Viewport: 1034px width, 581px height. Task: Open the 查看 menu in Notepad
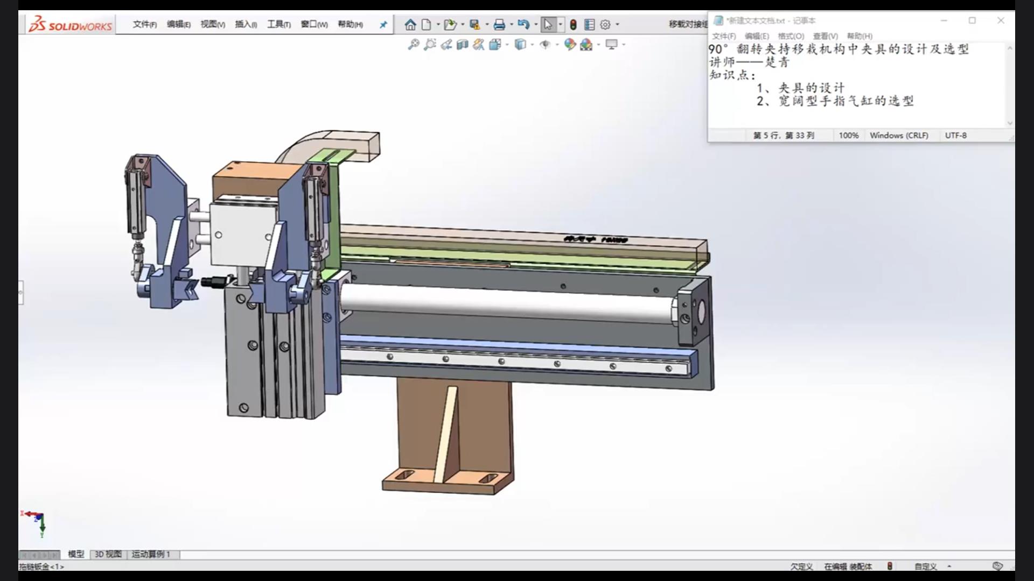pyautogui.click(x=825, y=36)
